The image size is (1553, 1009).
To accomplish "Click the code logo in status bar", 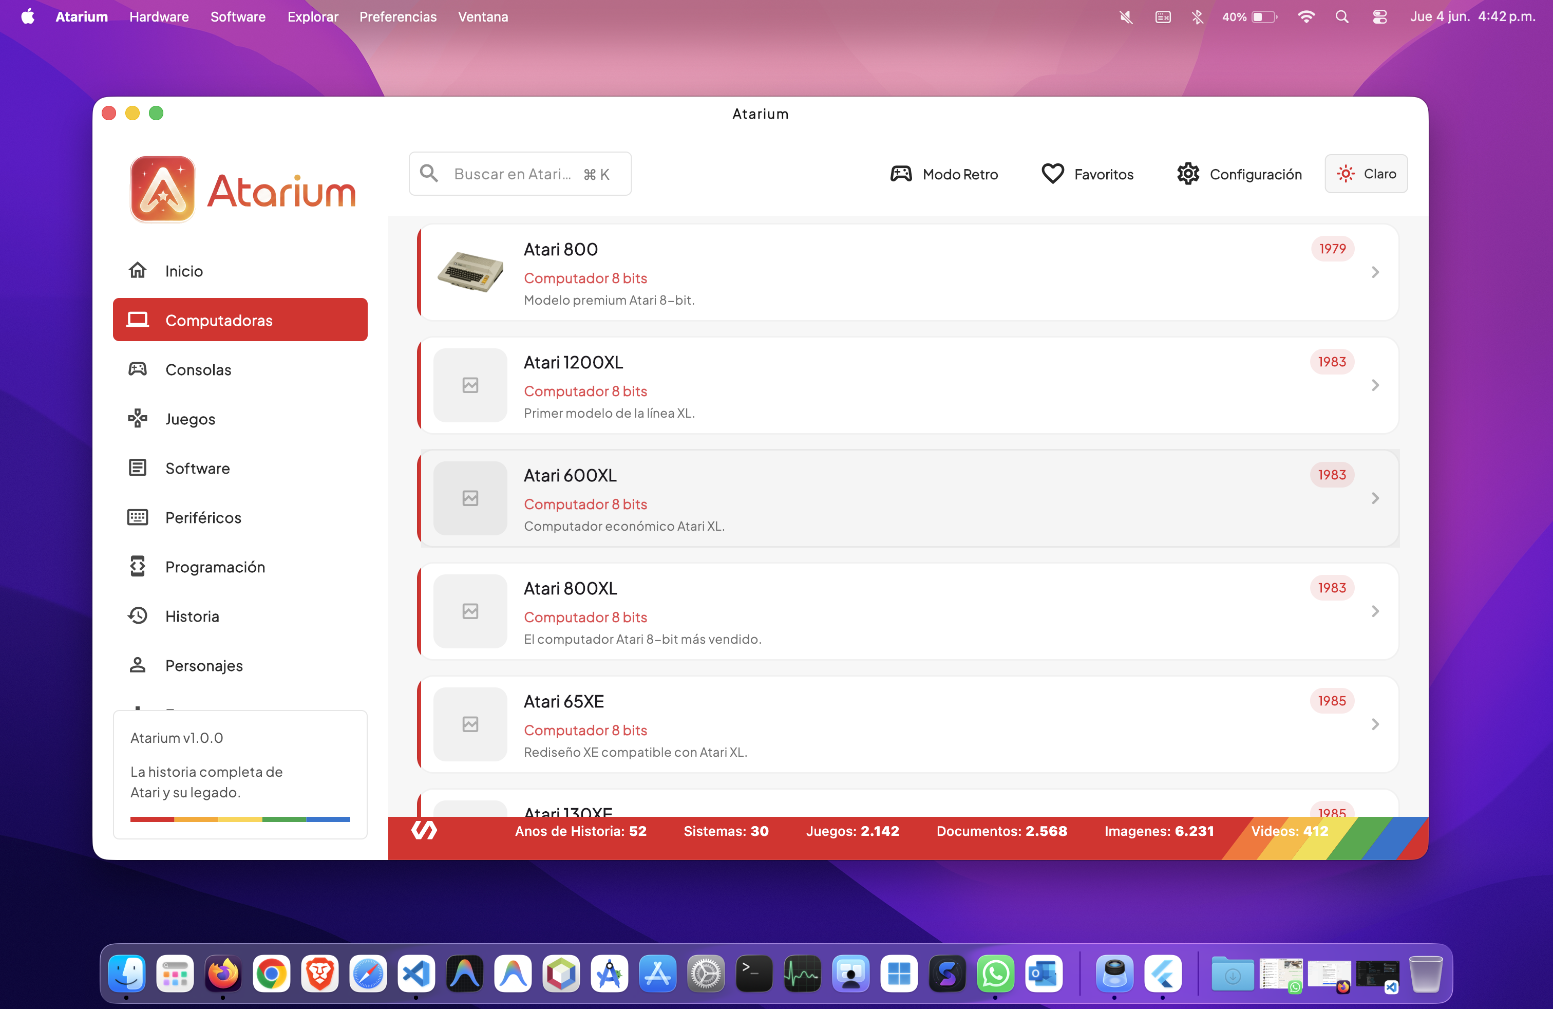I will pos(424,830).
